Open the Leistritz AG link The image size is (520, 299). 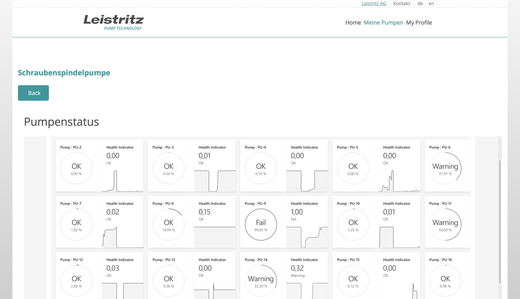coord(374,3)
